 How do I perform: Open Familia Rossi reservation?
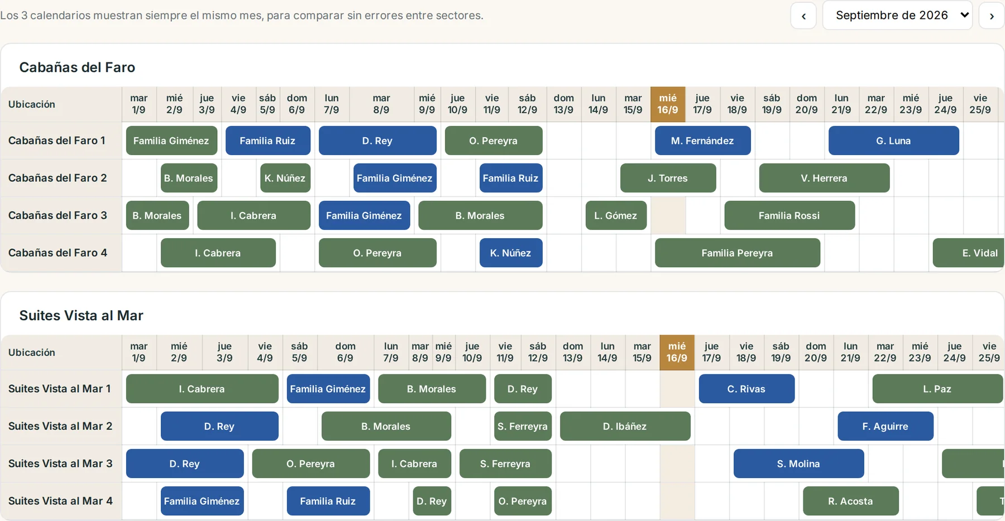[x=789, y=215]
